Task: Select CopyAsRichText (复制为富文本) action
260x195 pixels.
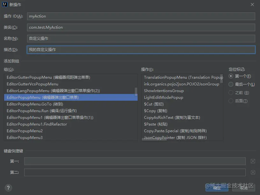Action: click(x=182, y=117)
